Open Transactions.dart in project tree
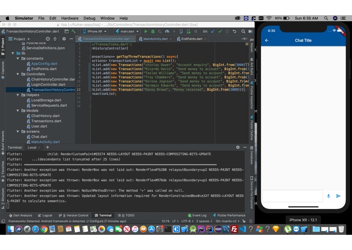Screen dimensions: 352x250 point(46,121)
